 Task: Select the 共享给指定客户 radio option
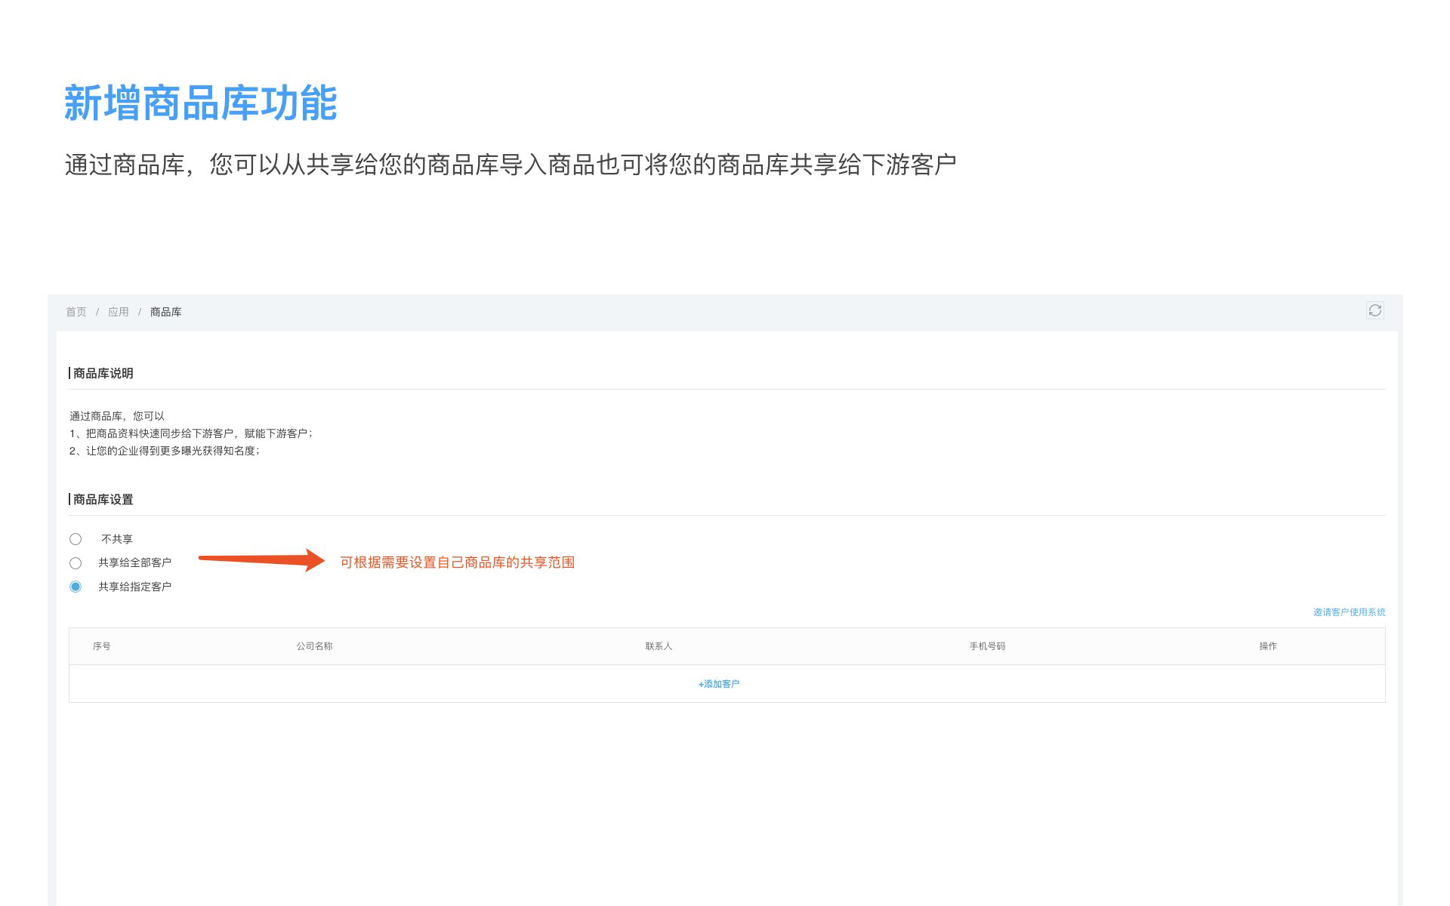[x=76, y=587]
